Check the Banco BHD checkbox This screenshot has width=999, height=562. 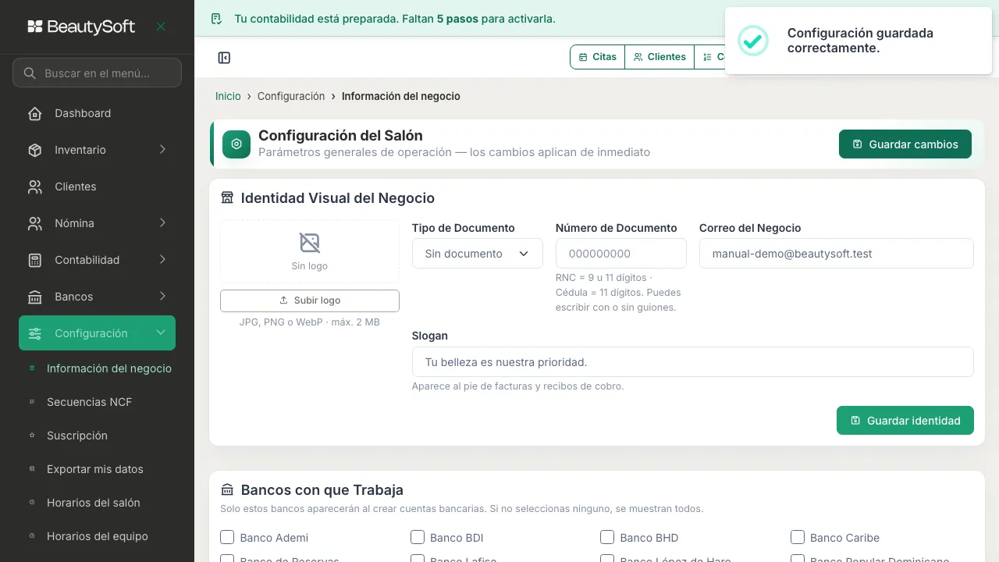tap(607, 537)
